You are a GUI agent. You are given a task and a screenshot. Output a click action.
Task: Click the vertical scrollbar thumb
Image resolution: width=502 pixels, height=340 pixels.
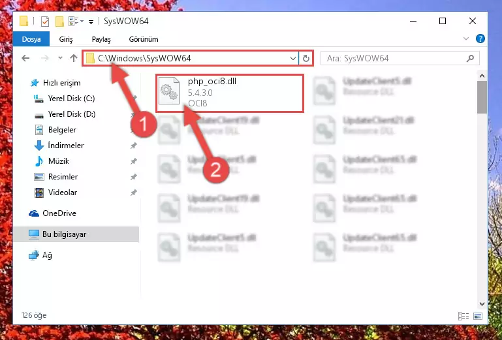pos(482,97)
